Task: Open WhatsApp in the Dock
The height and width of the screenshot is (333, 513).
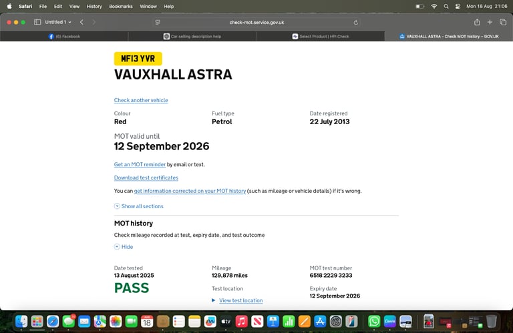Action: [x=374, y=322]
